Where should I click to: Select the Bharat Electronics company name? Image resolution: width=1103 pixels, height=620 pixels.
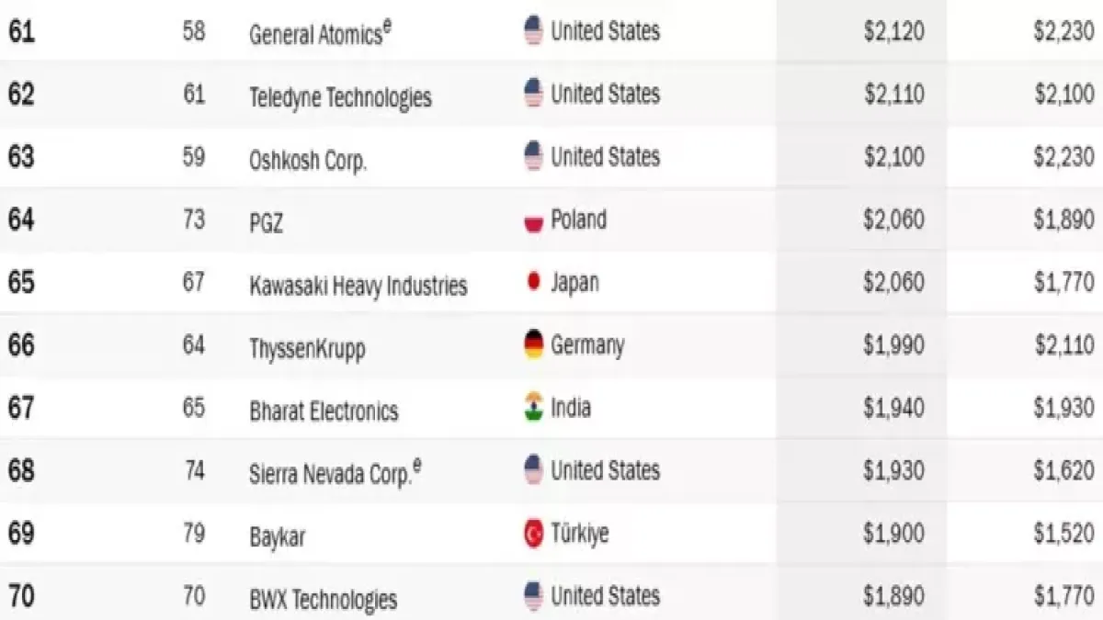(x=324, y=410)
